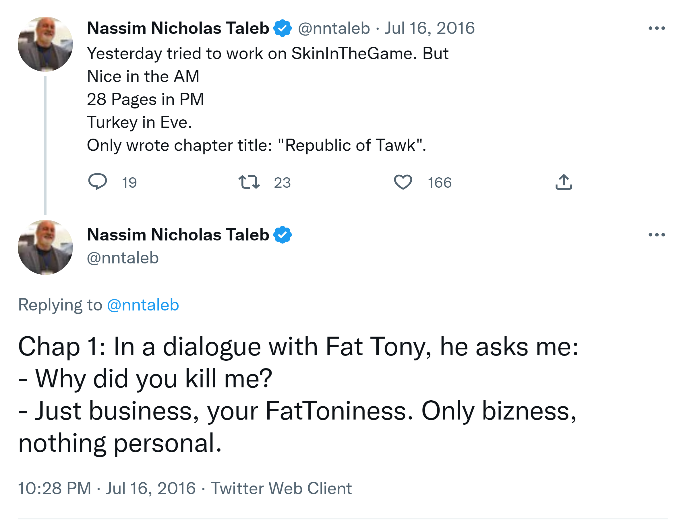
Task: Click 10:28 PM timestamp on reply
Action: pyautogui.click(x=55, y=488)
